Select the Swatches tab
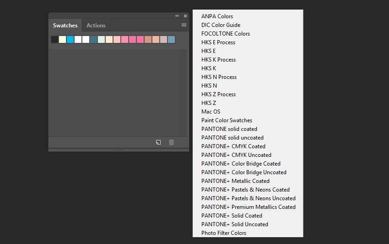Screen dimensions: 389x244 click(x=65, y=25)
